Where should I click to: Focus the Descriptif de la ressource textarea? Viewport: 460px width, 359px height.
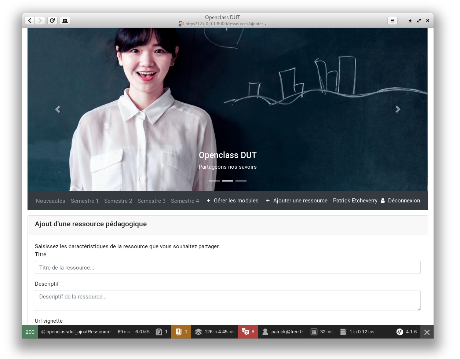coord(228,301)
